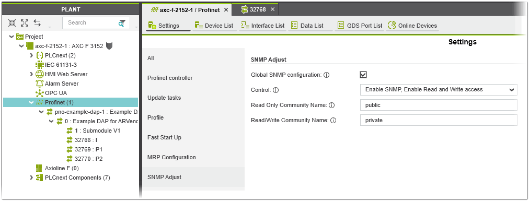Expand the PLCnext Components (7) node

(31, 178)
